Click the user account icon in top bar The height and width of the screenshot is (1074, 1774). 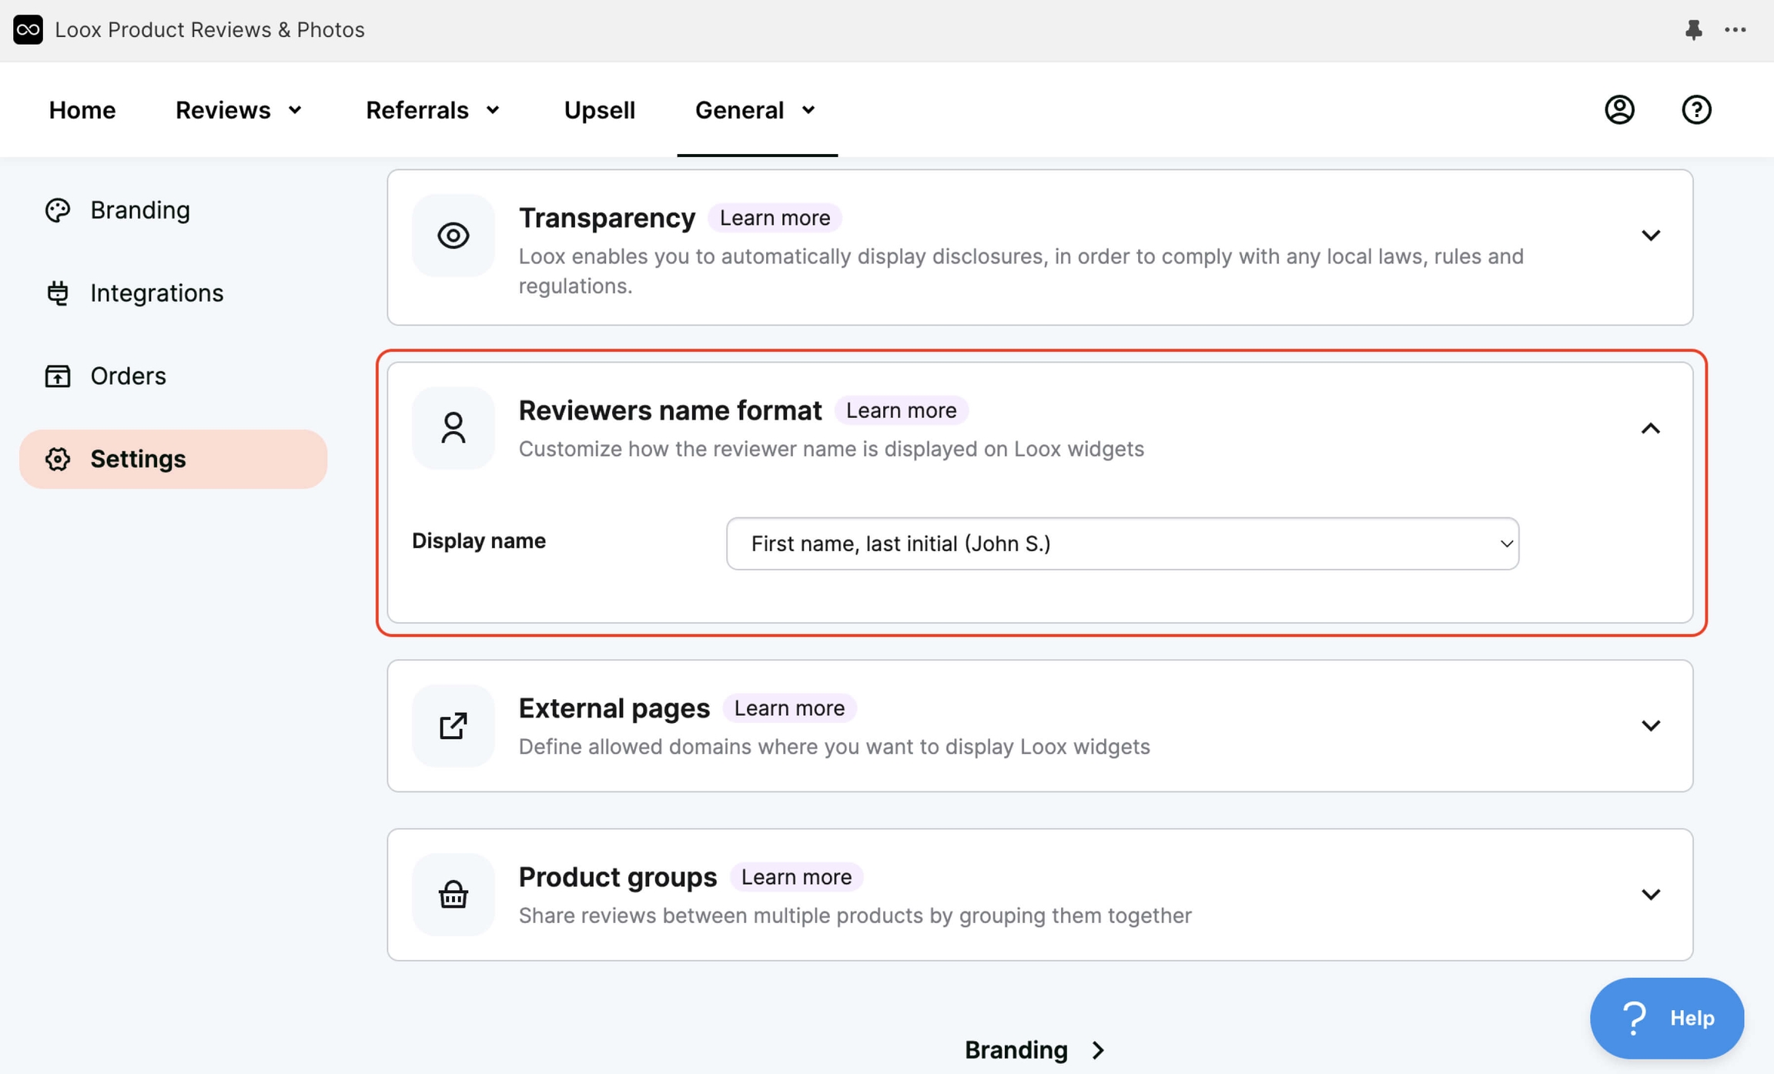1618,109
